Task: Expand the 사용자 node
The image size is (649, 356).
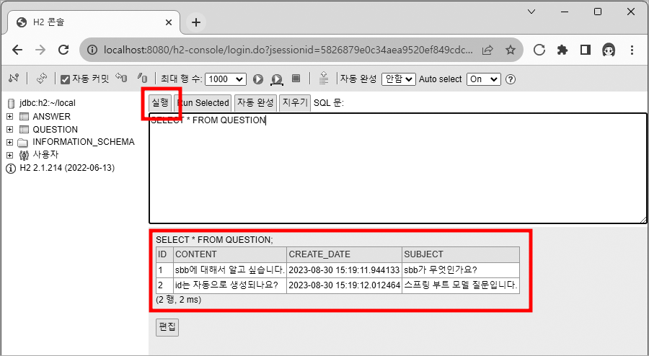Action: pyautogui.click(x=10, y=155)
